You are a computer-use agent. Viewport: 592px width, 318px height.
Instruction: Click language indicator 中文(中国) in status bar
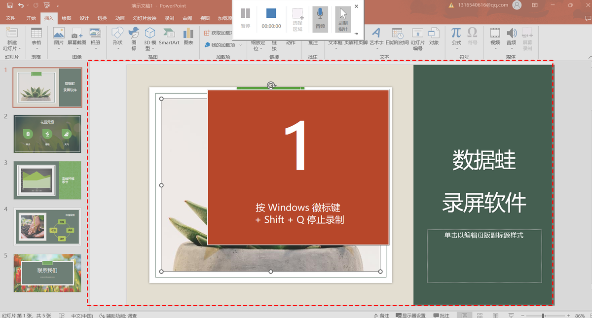[81, 315]
